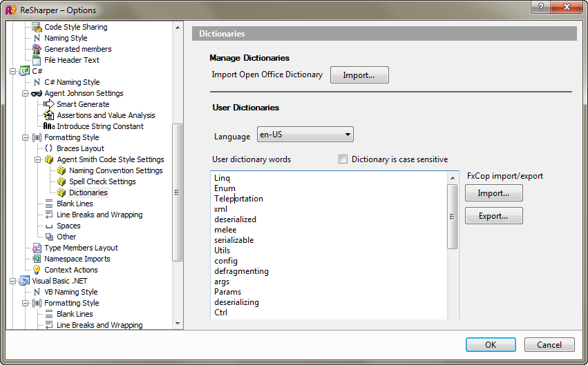Click the Naming Style N icon

click(x=37, y=38)
